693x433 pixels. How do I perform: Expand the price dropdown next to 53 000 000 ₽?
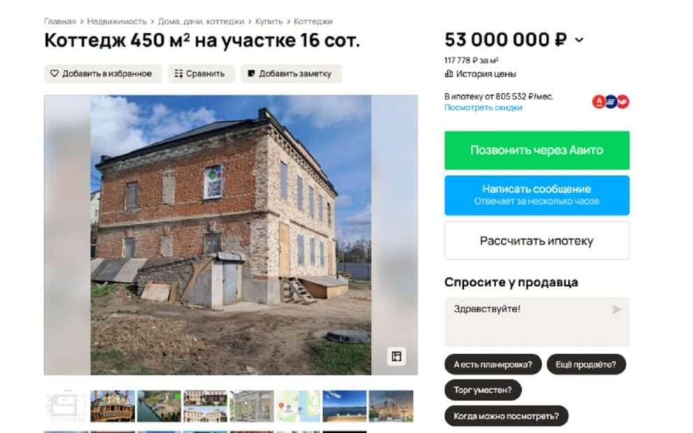(579, 40)
